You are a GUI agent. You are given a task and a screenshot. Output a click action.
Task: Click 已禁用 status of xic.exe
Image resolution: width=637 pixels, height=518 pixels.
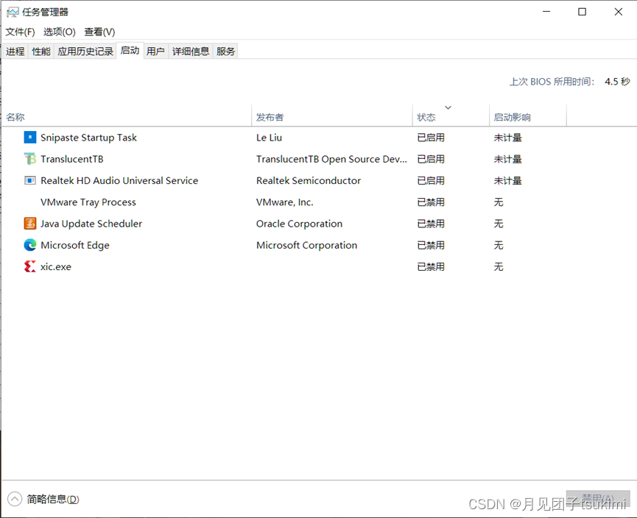coord(431,266)
